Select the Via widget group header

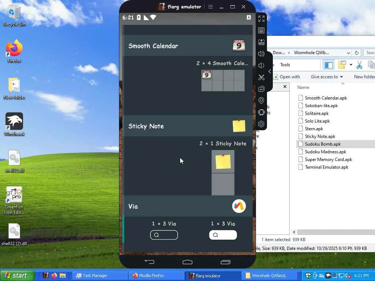point(188,206)
